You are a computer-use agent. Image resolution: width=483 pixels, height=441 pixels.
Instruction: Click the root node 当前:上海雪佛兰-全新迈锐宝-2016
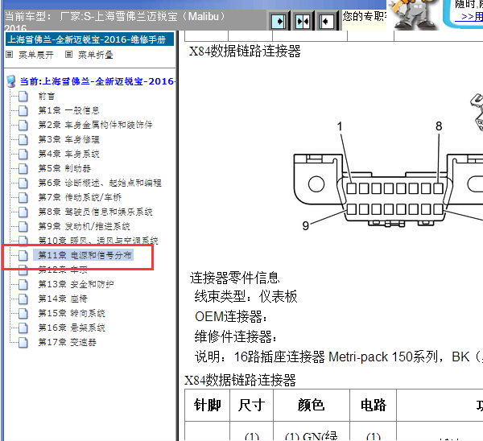(98, 81)
